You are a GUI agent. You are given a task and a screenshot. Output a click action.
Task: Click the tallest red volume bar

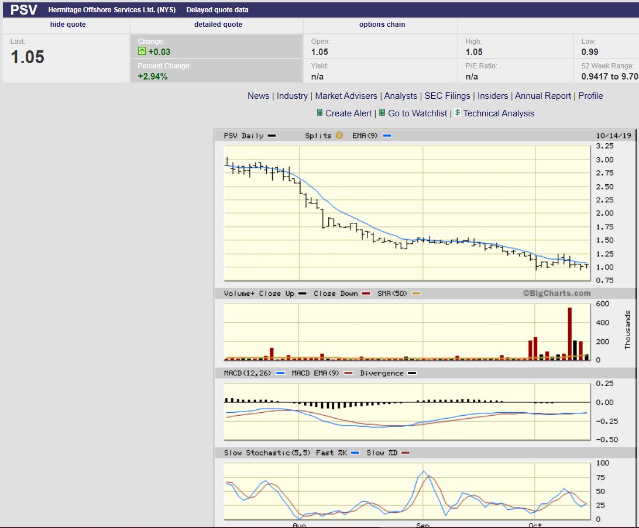(x=569, y=333)
